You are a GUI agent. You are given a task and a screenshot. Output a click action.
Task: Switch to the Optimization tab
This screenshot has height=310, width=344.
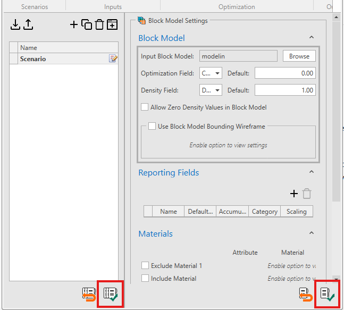pyautogui.click(x=237, y=7)
